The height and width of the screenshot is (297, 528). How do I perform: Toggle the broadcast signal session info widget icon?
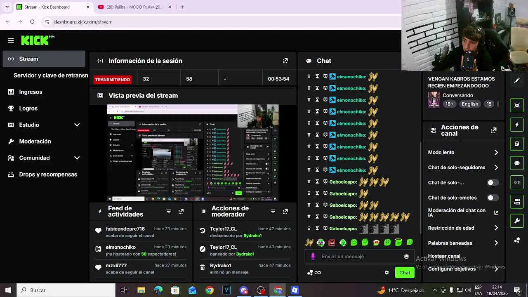point(517,182)
